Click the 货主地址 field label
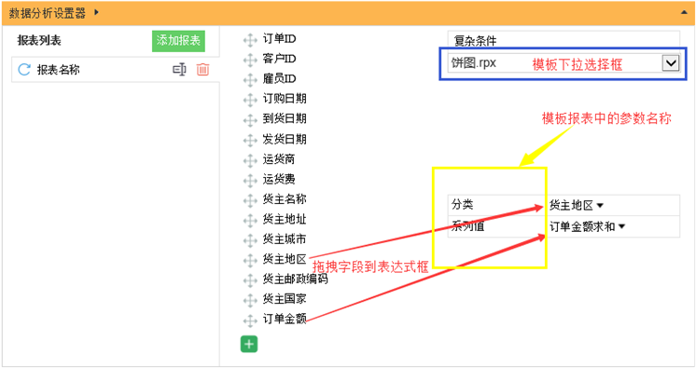 [285, 219]
